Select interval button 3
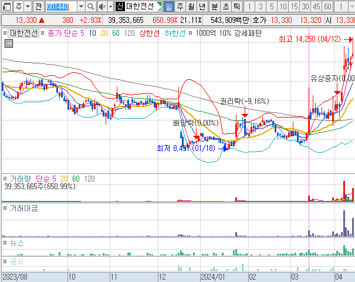This screenshot has width=355, height=282. pos(261,6)
